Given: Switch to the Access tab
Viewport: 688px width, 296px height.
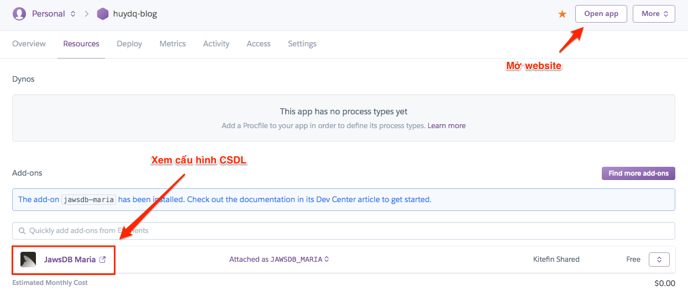Looking at the screenshot, I should [259, 44].
